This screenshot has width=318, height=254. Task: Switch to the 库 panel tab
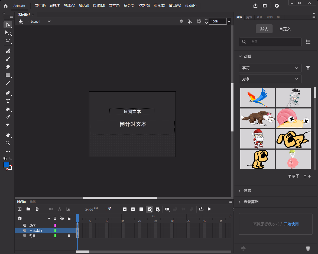pos(278,17)
